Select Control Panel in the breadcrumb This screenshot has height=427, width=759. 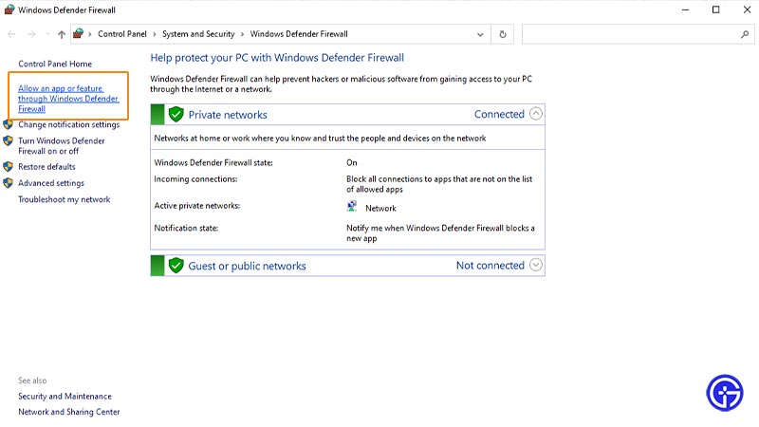122,34
